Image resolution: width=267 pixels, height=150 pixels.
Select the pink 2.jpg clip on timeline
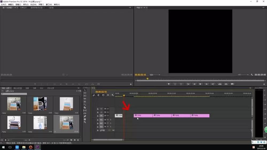point(143,115)
